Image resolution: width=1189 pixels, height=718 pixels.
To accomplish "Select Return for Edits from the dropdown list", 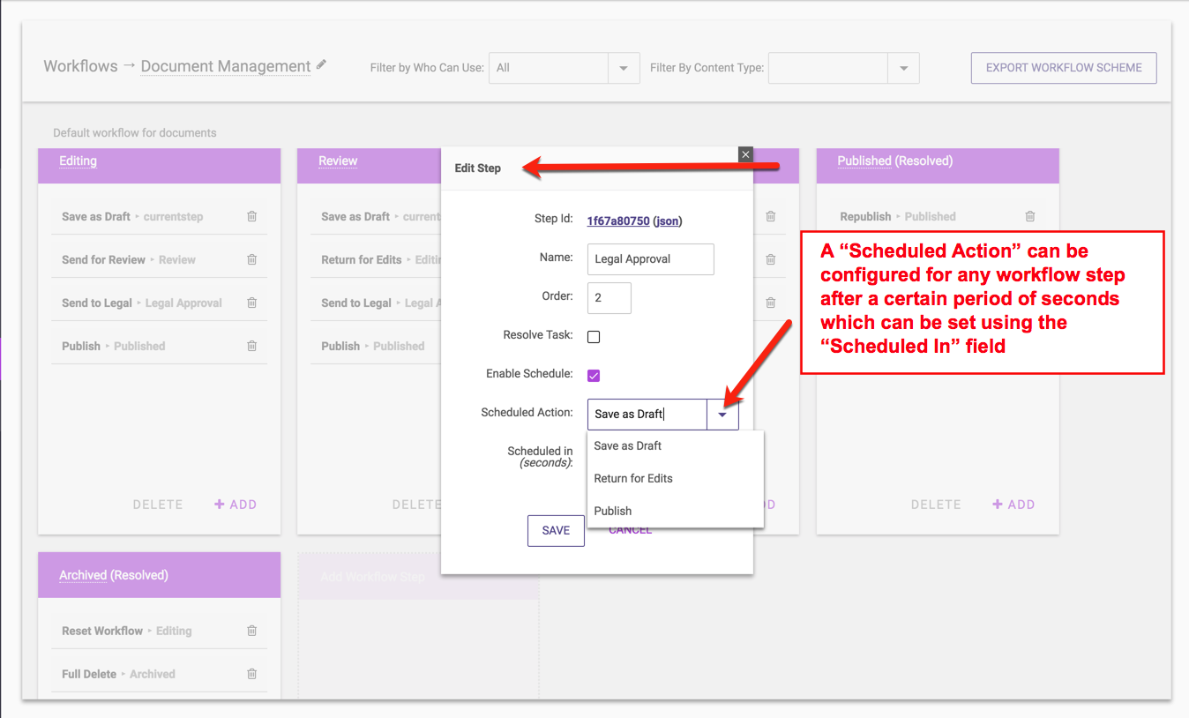I will (x=633, y=478).
